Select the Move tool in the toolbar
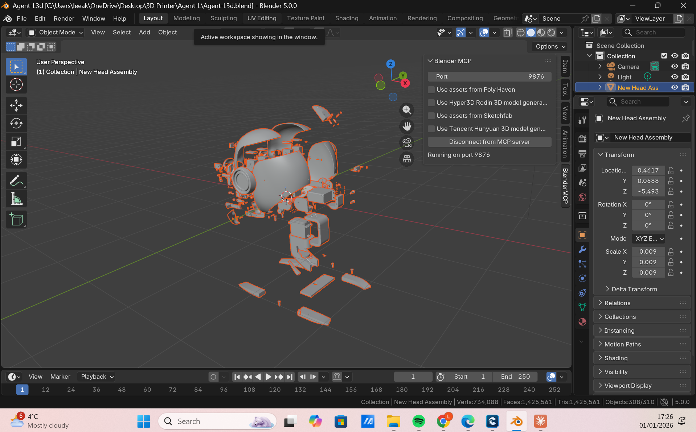Screen dimensions: 696x432 [16, 106]
